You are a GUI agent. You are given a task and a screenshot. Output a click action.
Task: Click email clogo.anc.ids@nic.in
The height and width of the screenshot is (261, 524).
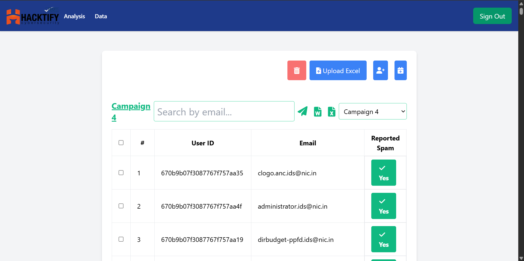point(287,173)
